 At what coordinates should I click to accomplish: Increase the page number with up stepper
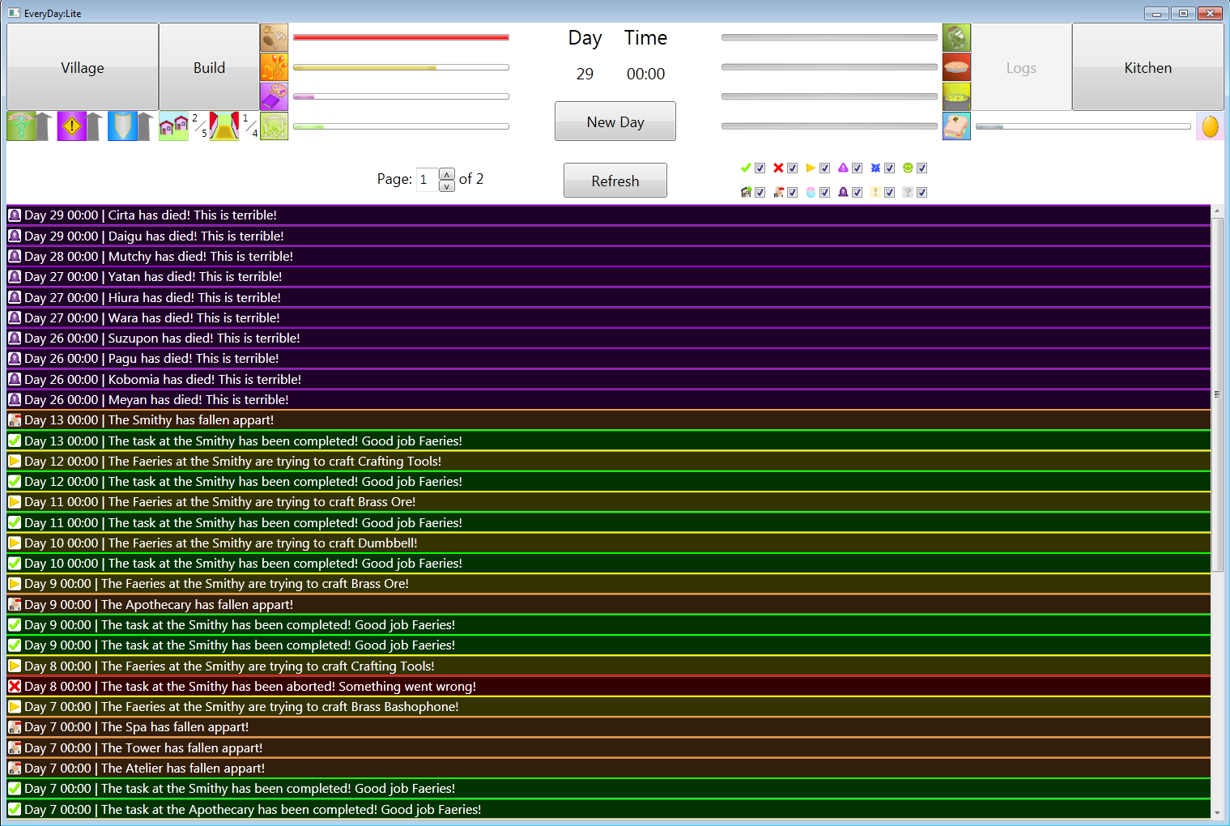pos(447,174)
